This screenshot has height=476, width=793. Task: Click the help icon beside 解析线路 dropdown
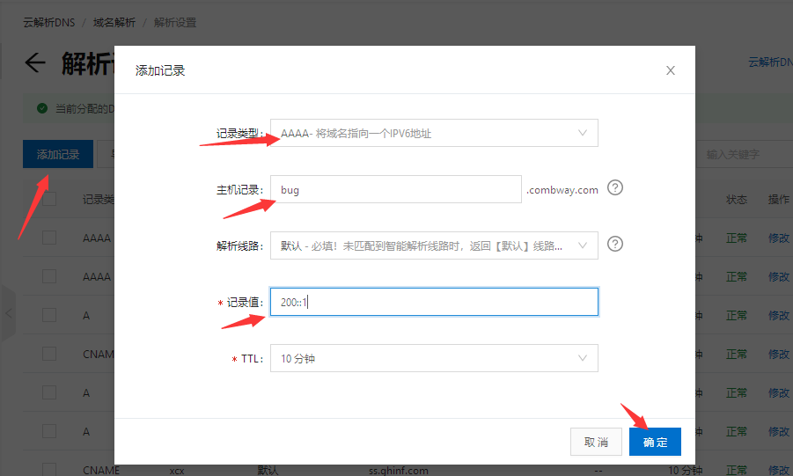(615, 244)
